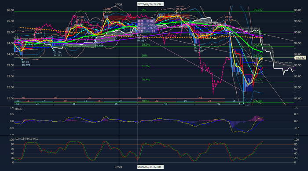Click bar count 98 in bottom strip
The image size is (308, 171).
[18, 104]
